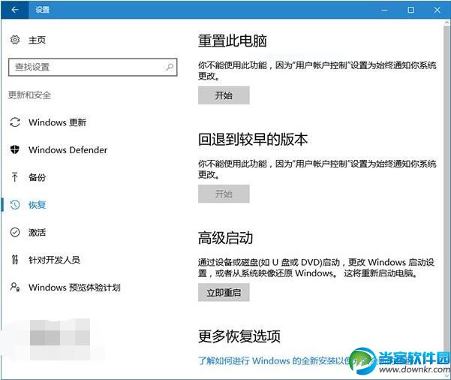The image size is (451, 380).
Task: Click the 恢复 history clock icon
Action: (x=15, y=205)
